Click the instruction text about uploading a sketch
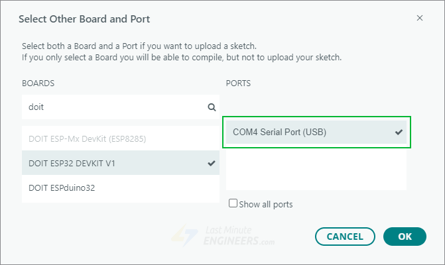445x265 pixels. coord(139,46)
